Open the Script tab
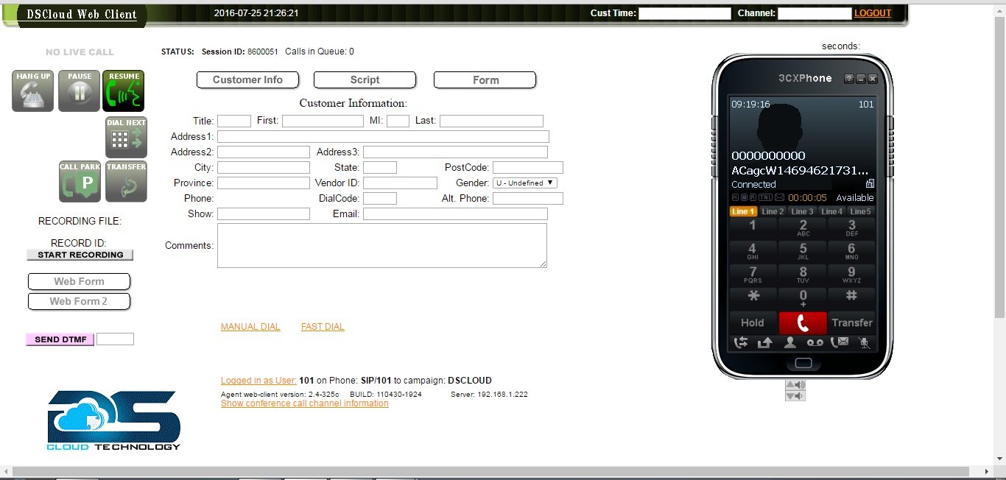Screen dimensions: 1006x480 tap(365, 80)
